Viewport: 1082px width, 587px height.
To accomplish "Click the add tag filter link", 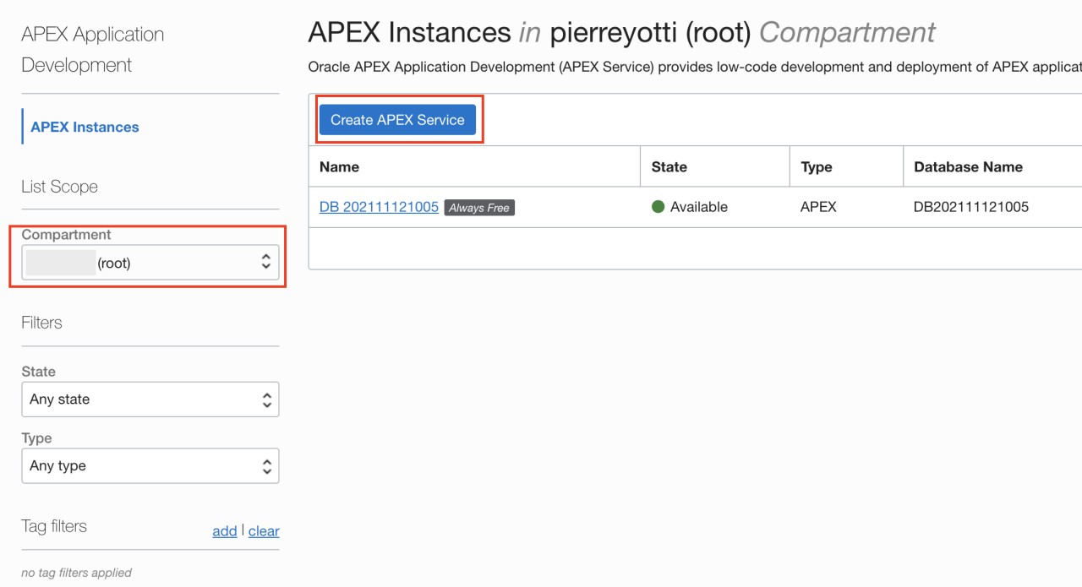I will [224, 530].
